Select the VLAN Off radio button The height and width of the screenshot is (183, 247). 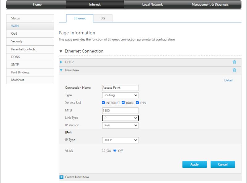pos(115,151)
